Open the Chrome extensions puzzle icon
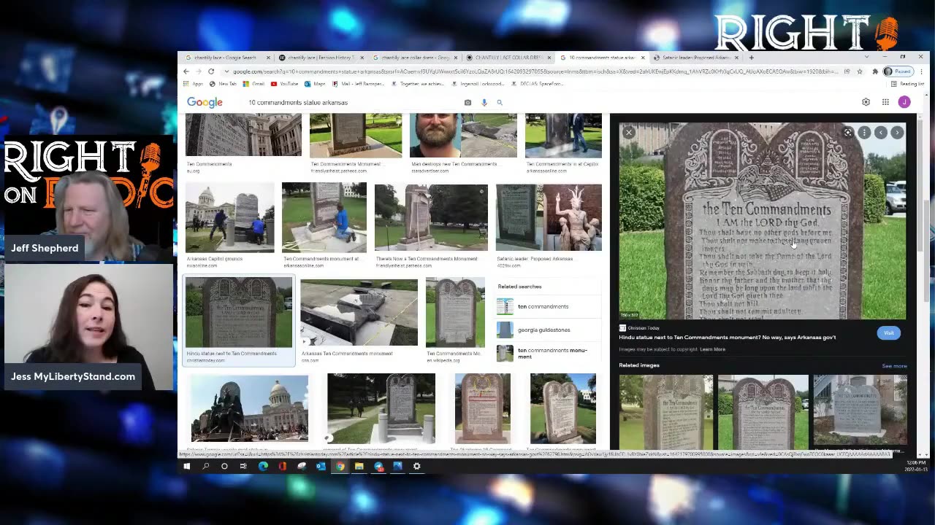Screen dimensions: 935x525 [x=874, y=71]
